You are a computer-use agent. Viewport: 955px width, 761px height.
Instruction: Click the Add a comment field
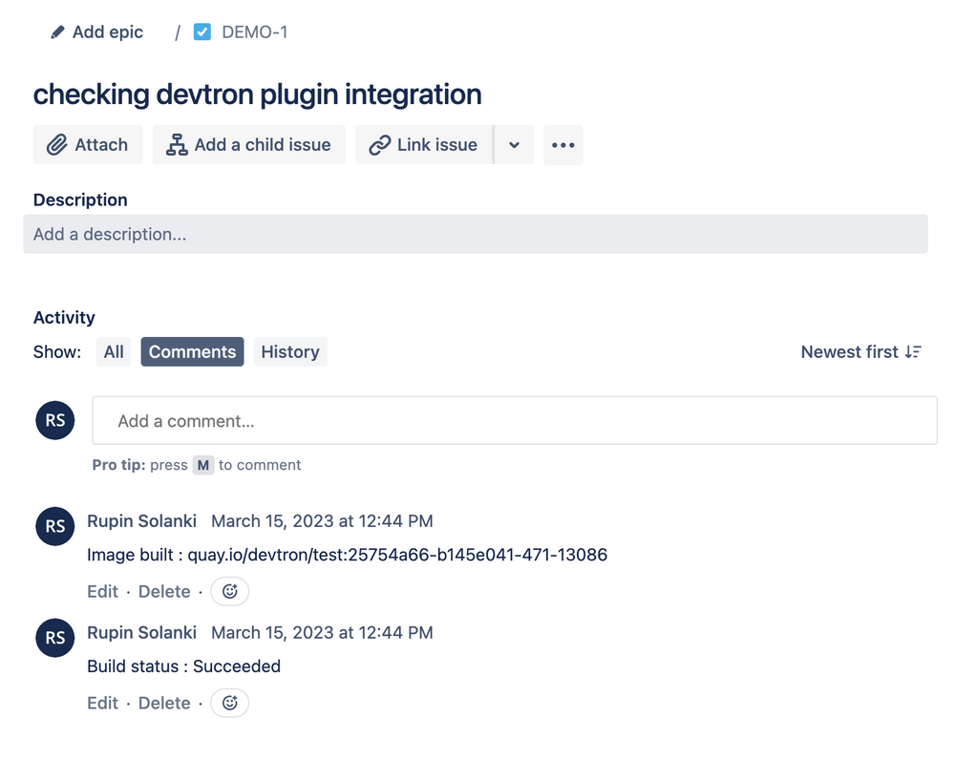click(x=514, y=420)
